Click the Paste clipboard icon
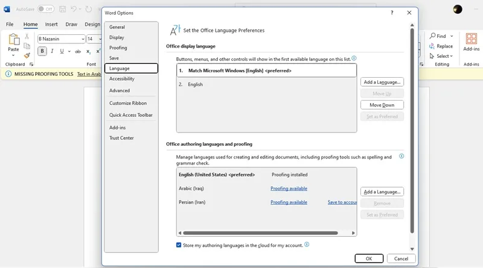 coord(14,39)
